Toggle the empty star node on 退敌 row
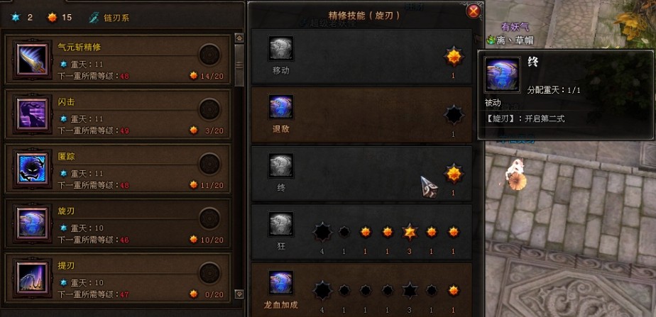Image resolution: width=656 pixels, height=317 pixels. point(454,116)
